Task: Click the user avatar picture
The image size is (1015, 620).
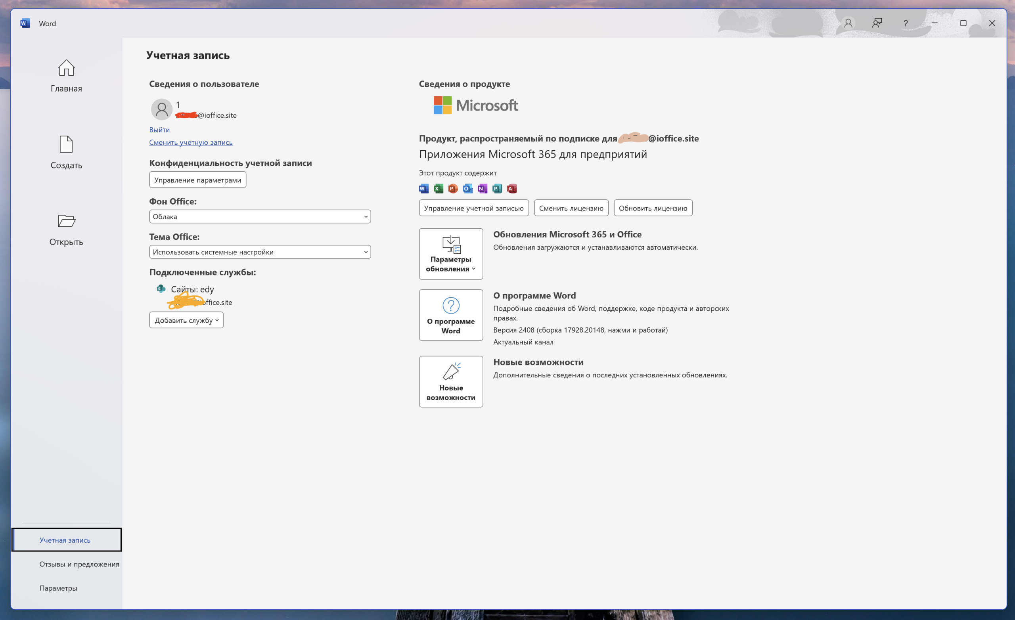Action: tap(161, 109)
